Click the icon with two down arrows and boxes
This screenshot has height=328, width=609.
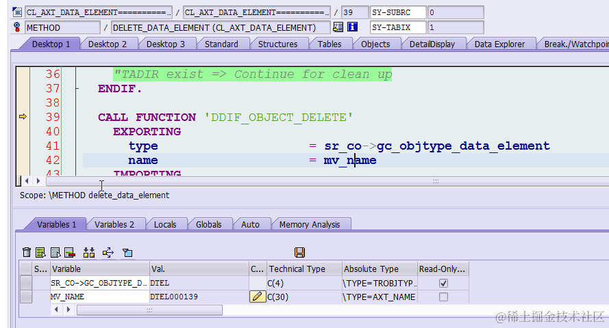point(89,252)
